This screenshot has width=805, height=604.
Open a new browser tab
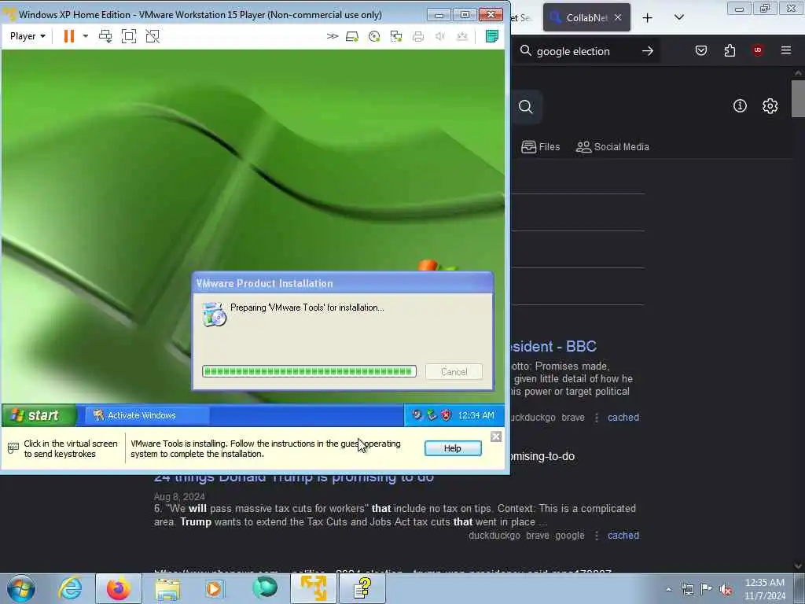[648, 18]
